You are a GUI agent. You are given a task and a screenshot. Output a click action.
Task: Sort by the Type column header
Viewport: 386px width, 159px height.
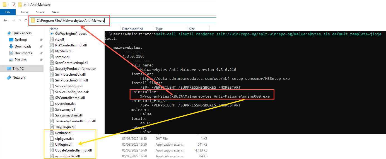pos(159,29)
